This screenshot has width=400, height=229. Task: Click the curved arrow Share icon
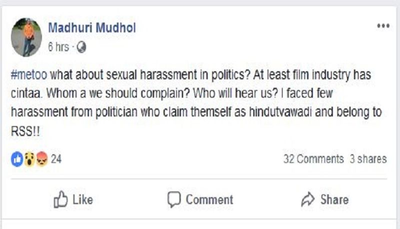(x=307, y=199)
